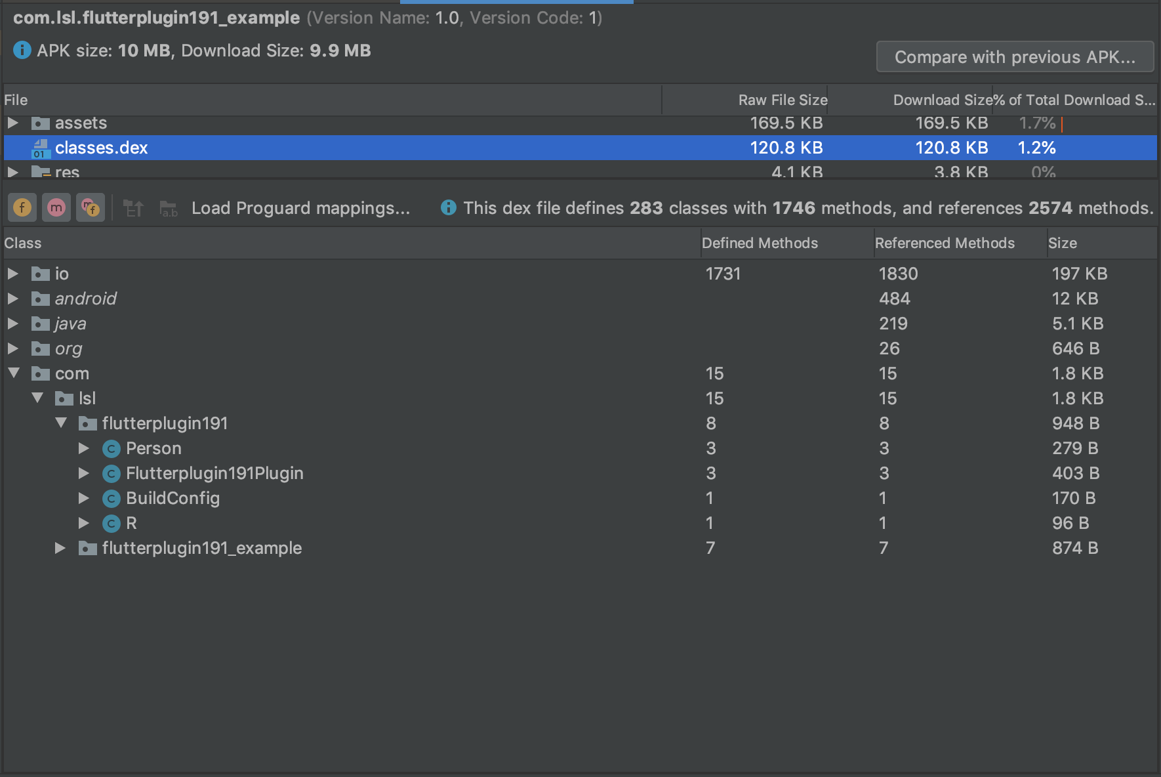Click the classes.dex file icon
The image size is (1161, 777).
[x=40, y=148]
